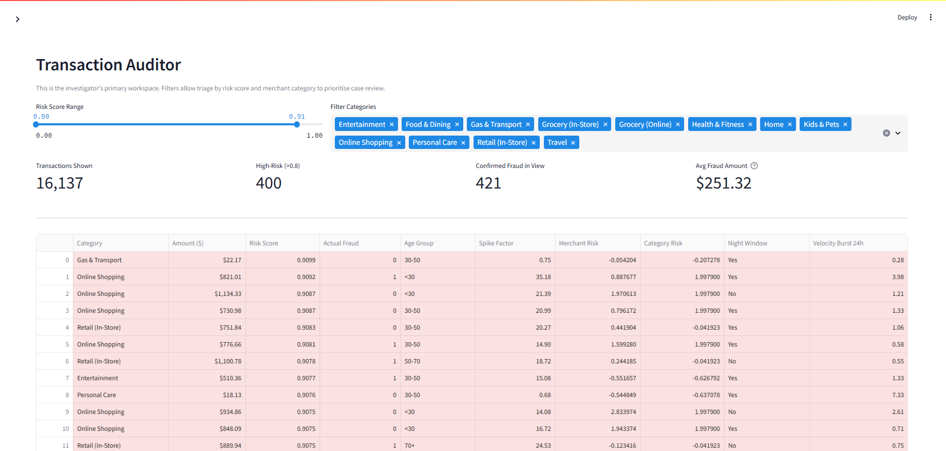Remove the Food & Dining tag
Screen dimensions: 946x451
[x=457, y=124]
